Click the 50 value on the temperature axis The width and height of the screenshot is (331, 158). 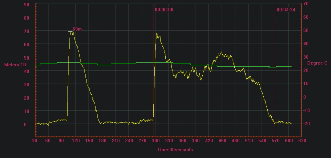tap(306, 30)
